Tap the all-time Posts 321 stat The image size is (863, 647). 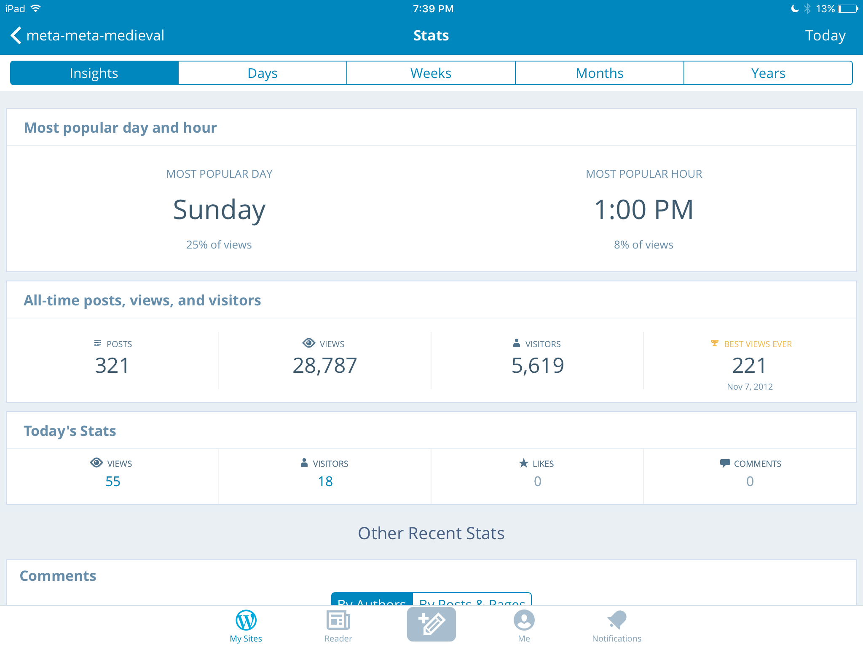112,365
